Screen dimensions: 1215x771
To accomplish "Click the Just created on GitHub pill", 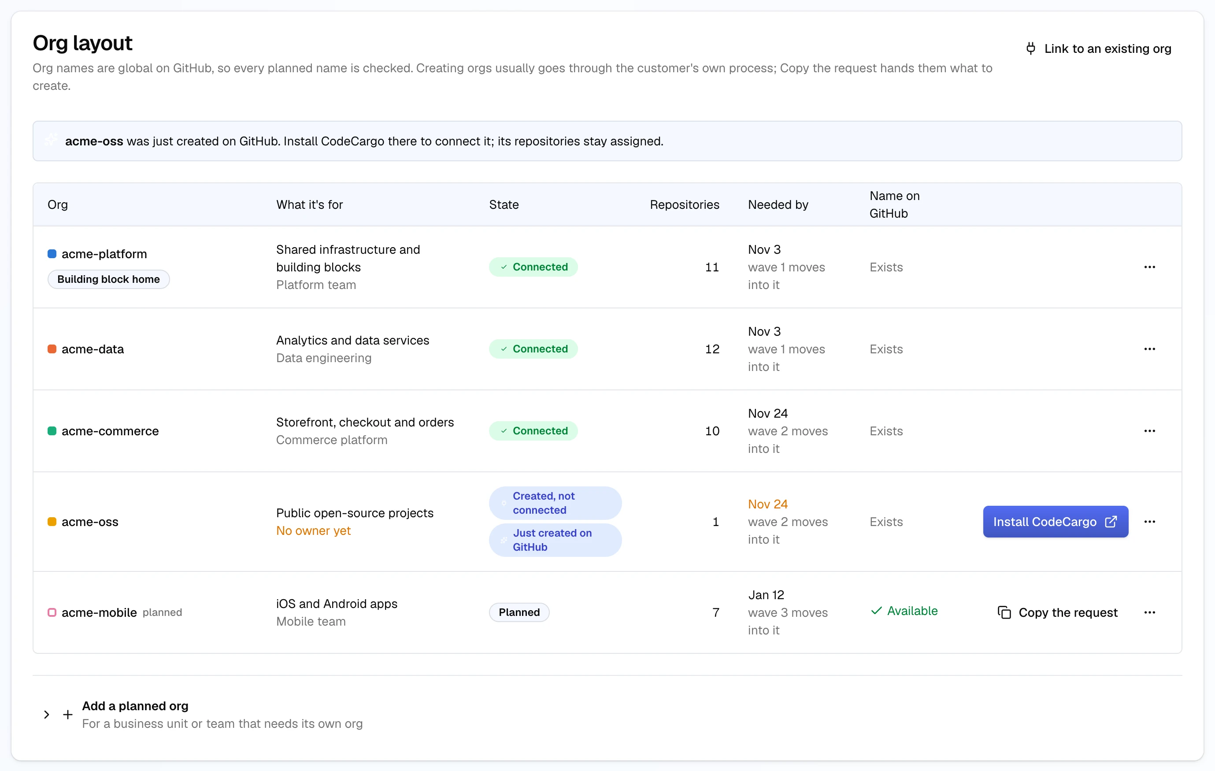I will [x=555, y=540].
